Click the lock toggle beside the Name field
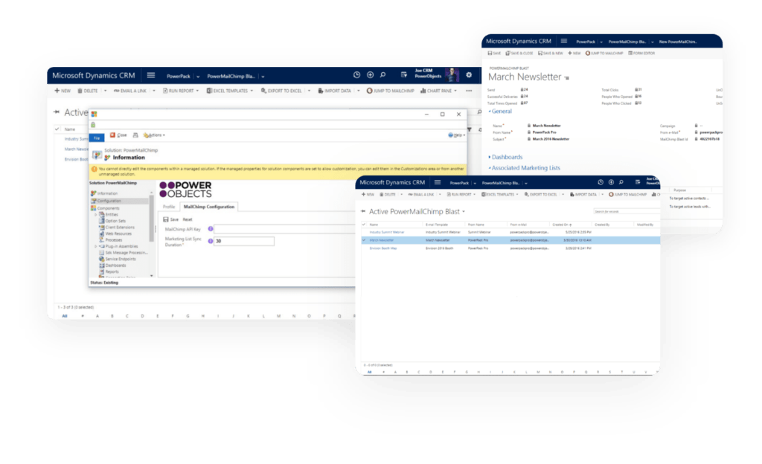 [529, 126]
